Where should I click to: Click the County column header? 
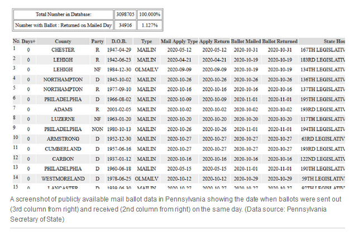click(63, 41)
